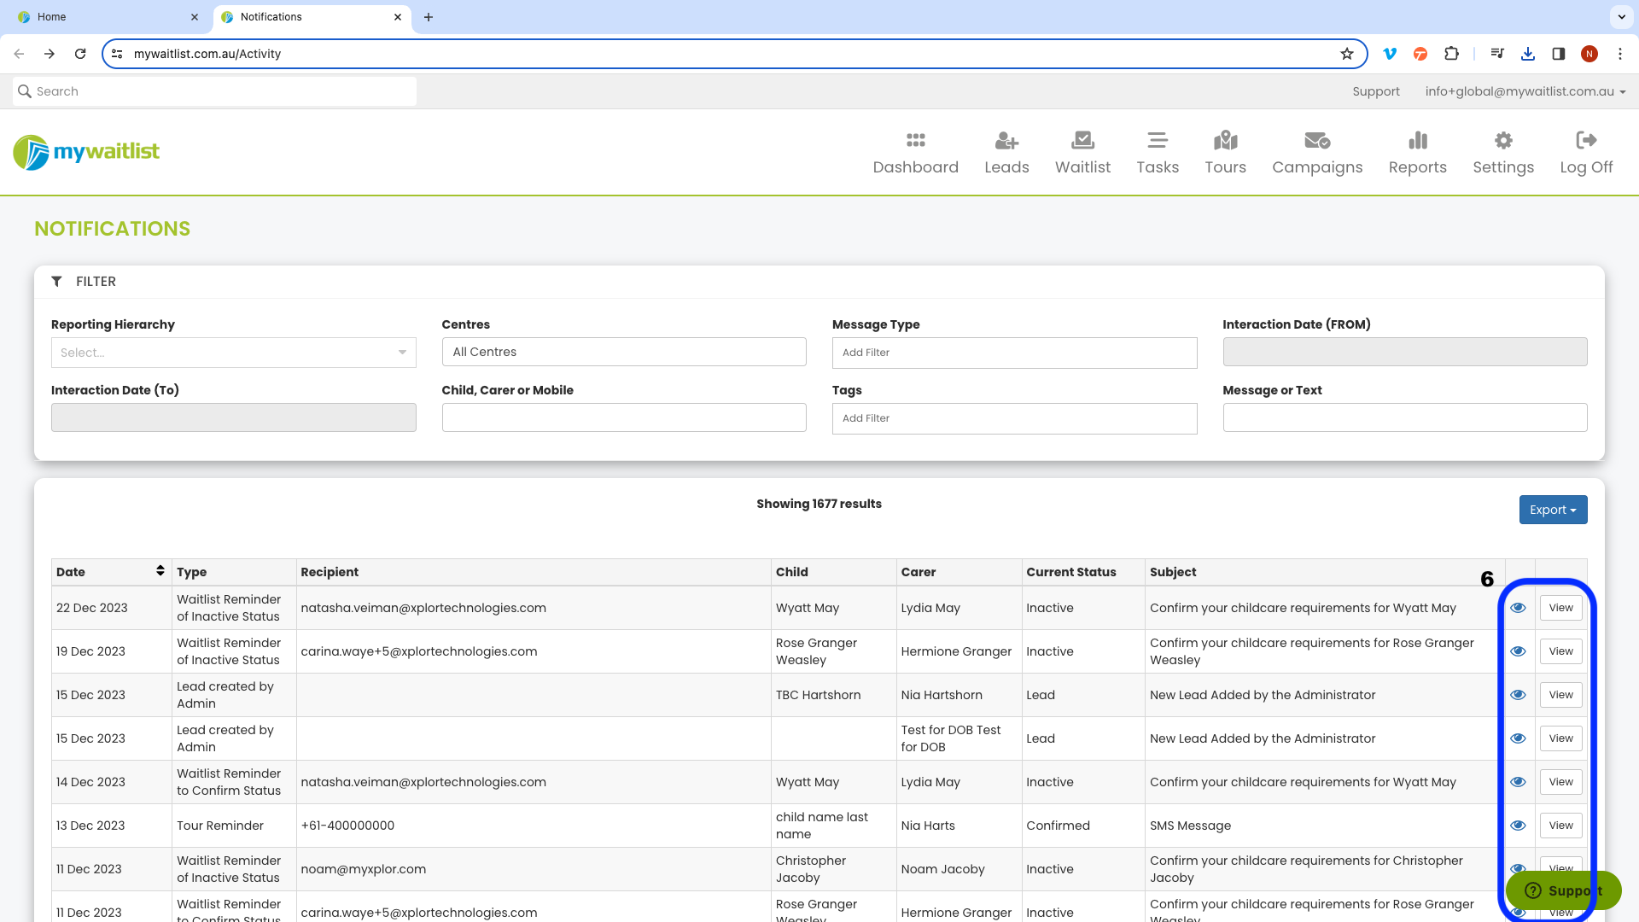Navigate to Tours

[x=1225, y=154]
